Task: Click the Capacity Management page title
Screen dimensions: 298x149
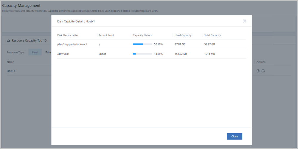Action: [x=21, y=5]
